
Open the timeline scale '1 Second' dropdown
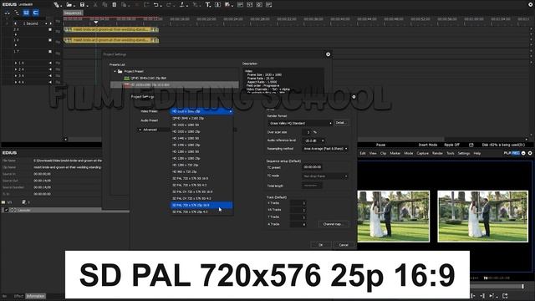point(46,23)
